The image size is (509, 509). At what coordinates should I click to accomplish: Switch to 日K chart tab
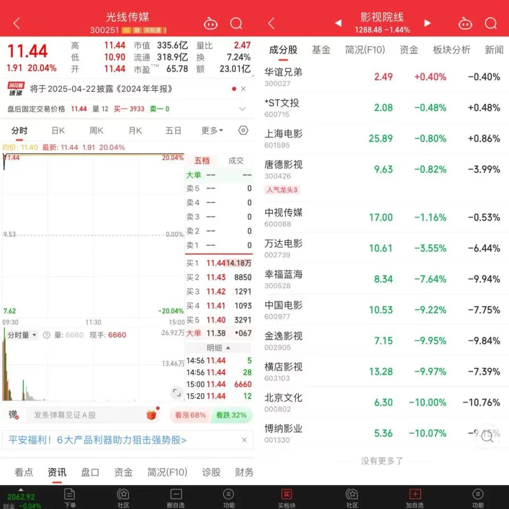point(58,131)
